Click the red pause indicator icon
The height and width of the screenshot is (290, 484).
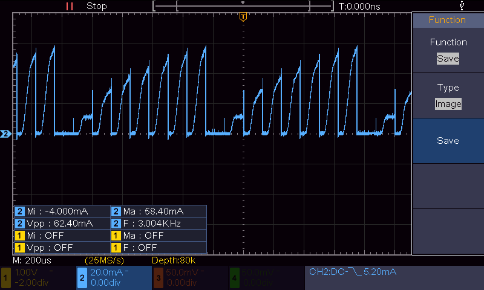[70, 7]
